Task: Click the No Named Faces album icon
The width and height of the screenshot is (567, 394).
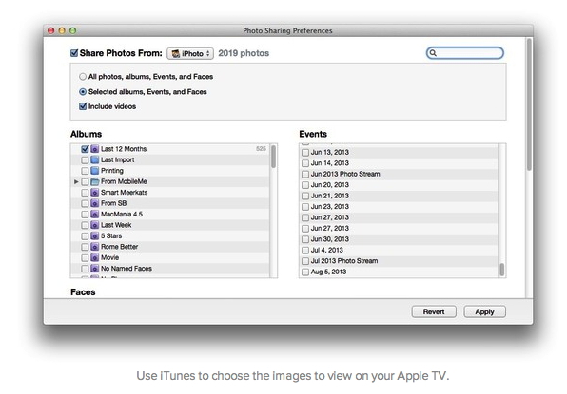Action: tap(94, 269)
